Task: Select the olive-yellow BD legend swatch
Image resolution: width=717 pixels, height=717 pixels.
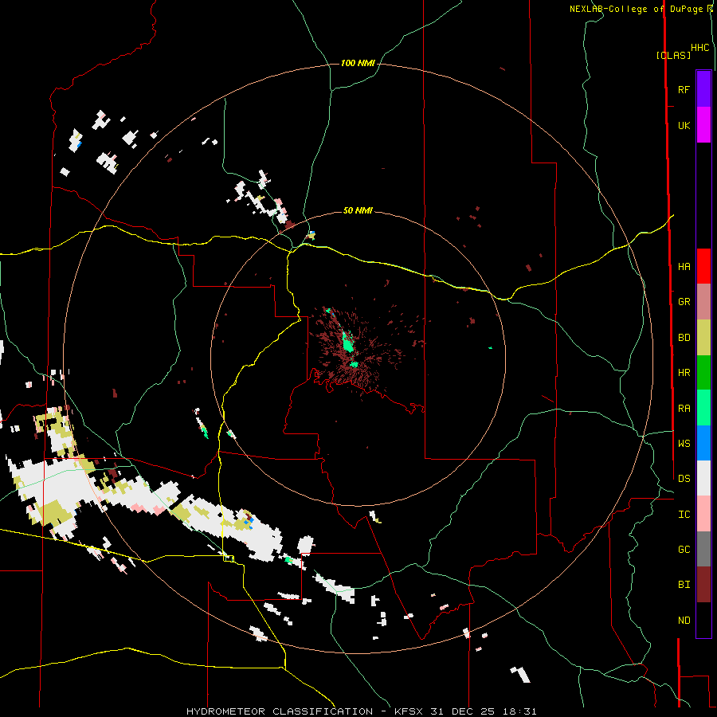Action: pyautogui.click(x=703, y=338)
